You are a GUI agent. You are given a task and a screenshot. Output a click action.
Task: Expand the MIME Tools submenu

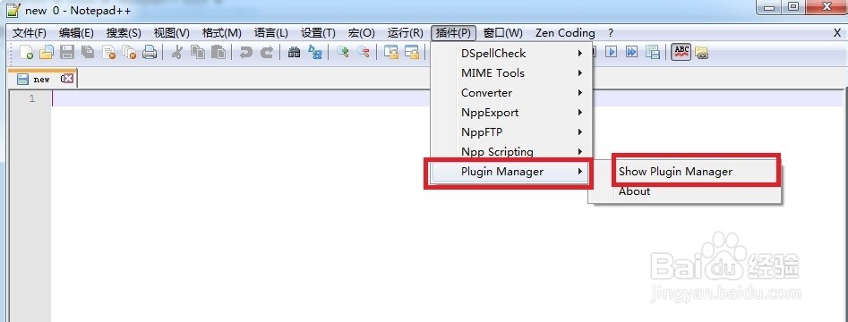511,73
